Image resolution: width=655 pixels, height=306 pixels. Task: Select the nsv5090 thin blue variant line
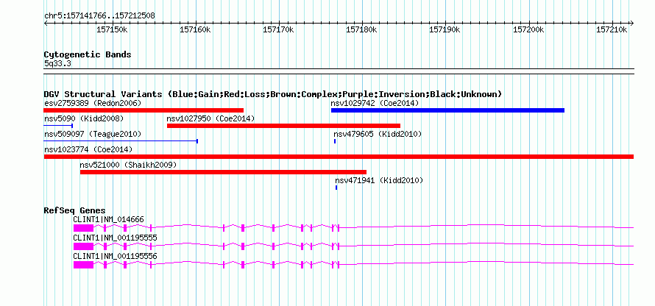[58, 126]
